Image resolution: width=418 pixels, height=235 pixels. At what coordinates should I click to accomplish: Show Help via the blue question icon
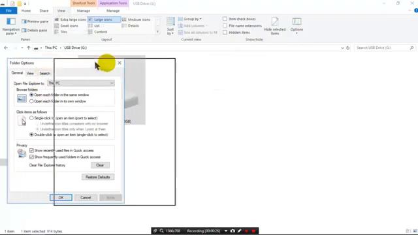click(416, 10)
